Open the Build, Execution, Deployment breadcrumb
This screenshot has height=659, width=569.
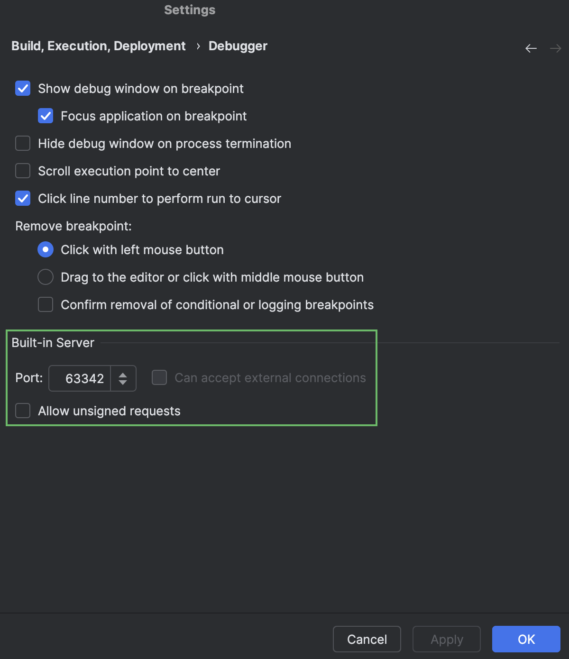[x=98, y=46]
